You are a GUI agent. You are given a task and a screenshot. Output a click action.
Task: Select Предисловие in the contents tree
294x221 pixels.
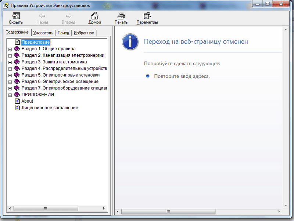point(35,42)
